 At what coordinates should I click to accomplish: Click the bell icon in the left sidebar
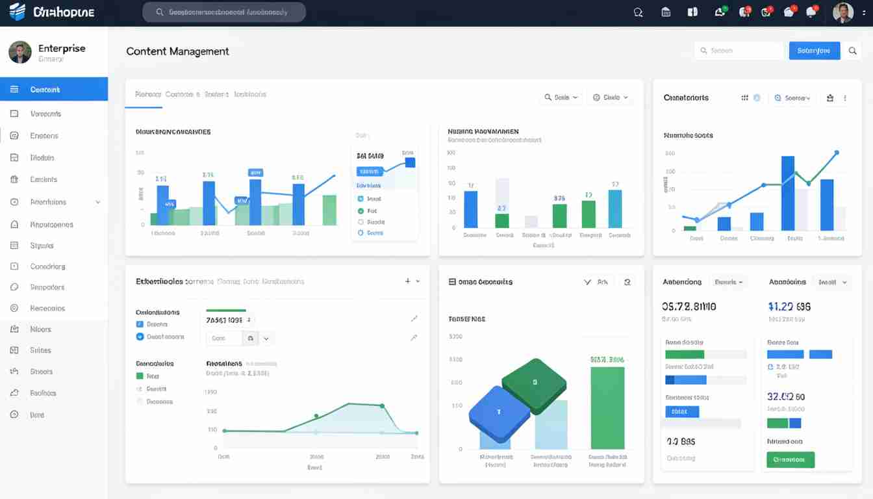pyautogui.click(x=14, y=224)
